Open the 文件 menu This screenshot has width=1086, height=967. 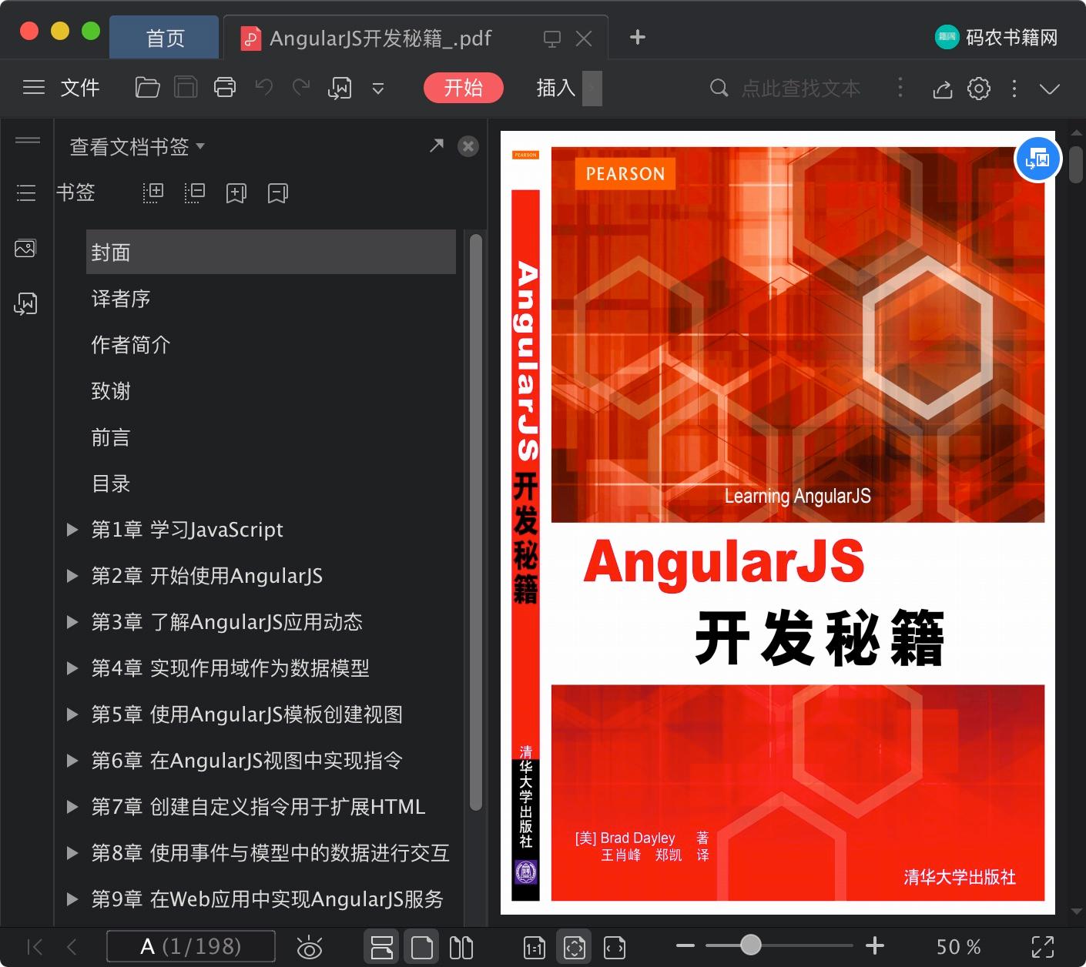(80, 88)
